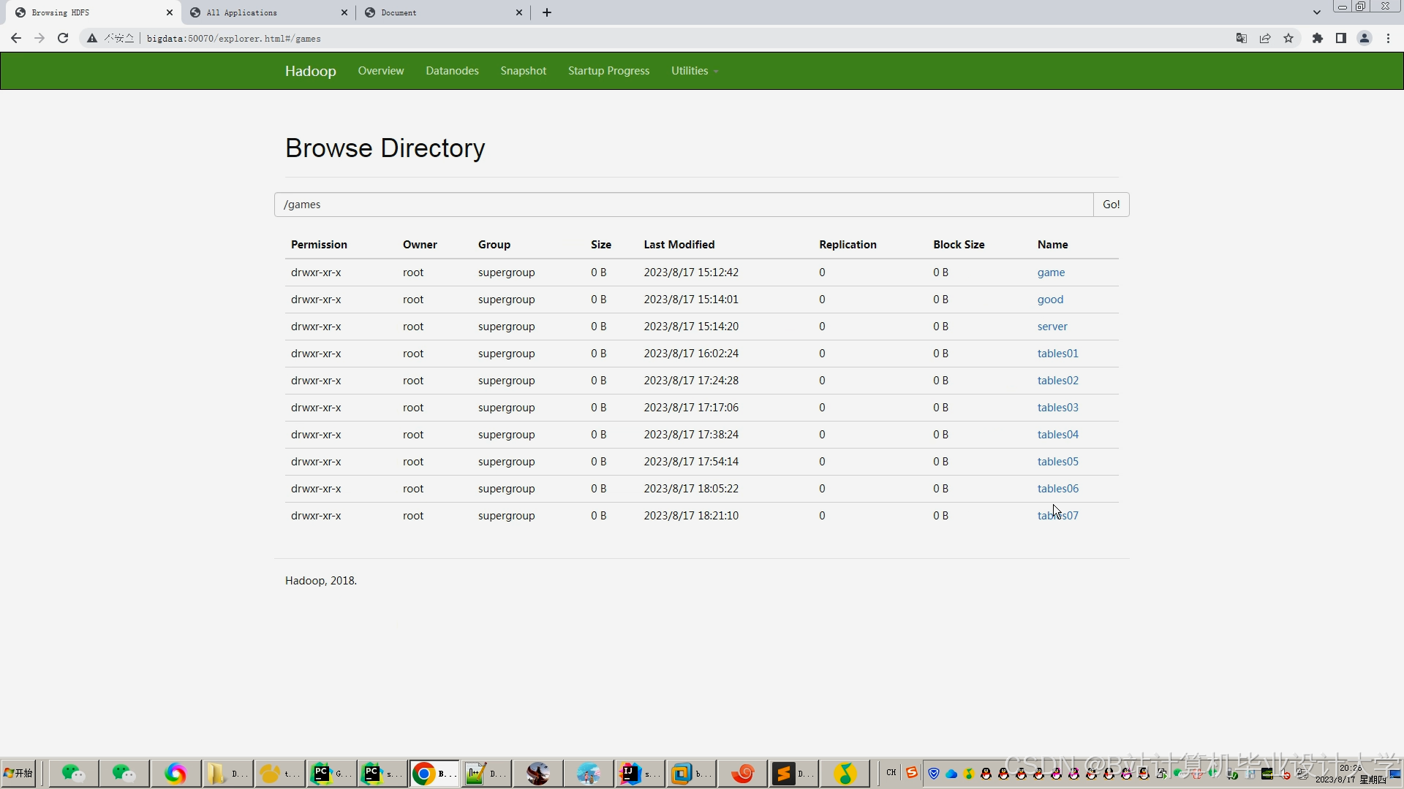Click the Start button in the taskbar
The width and height of the screenshot is (1404, 789).
pyautogui.click(x=19, y=773)
